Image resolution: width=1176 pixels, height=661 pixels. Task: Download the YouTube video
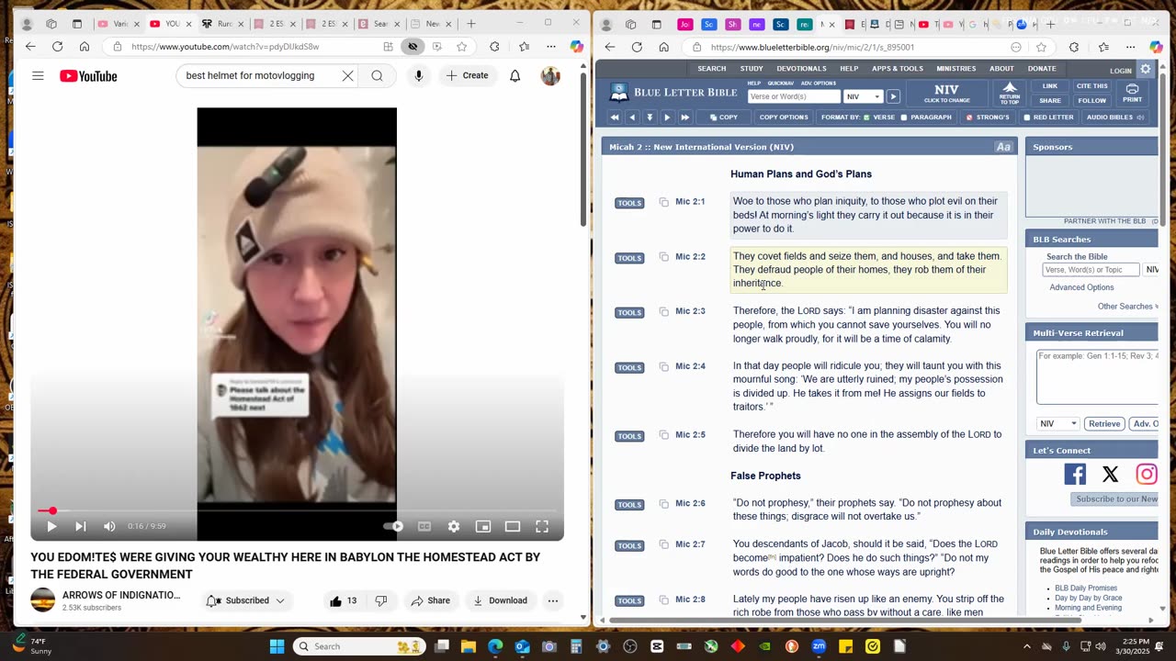point(500,600)
